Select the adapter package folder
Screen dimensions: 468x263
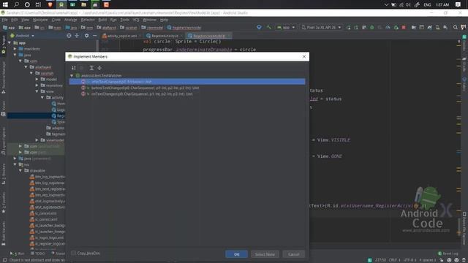coord(56,128)
